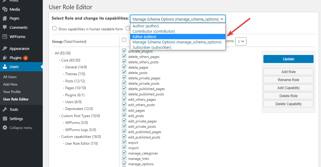Click the edit_others_pages capability label
Viewport: 321px width, 167px height.
142,99
